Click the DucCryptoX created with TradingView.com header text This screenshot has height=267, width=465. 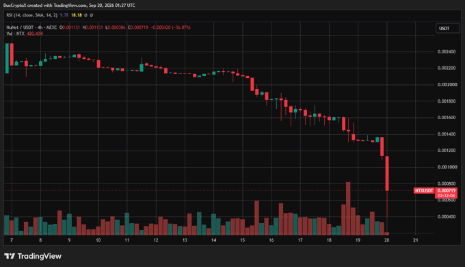click(69, 5)
